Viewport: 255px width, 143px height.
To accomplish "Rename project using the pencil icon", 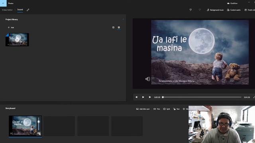I will click(x=28, y=10).
